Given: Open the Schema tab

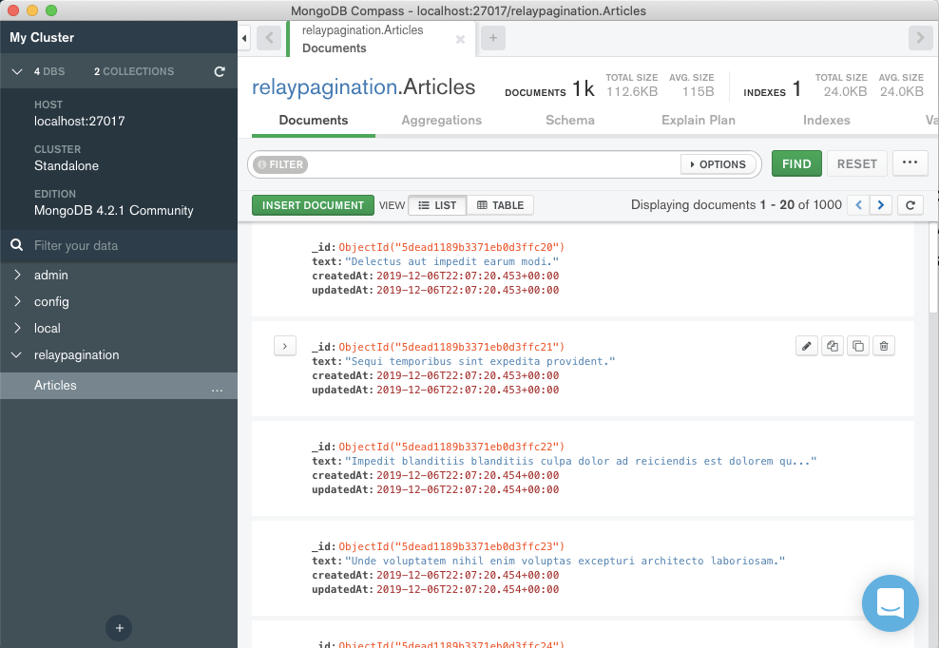Looking at the screenshot, I should (569, 121).
